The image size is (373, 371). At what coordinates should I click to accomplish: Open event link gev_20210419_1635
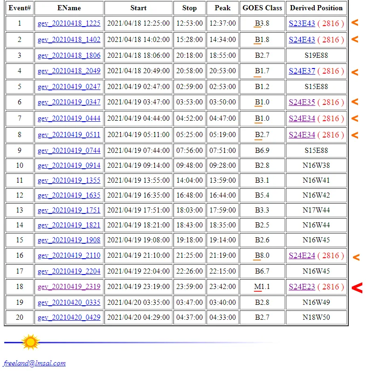click(69, 195)
